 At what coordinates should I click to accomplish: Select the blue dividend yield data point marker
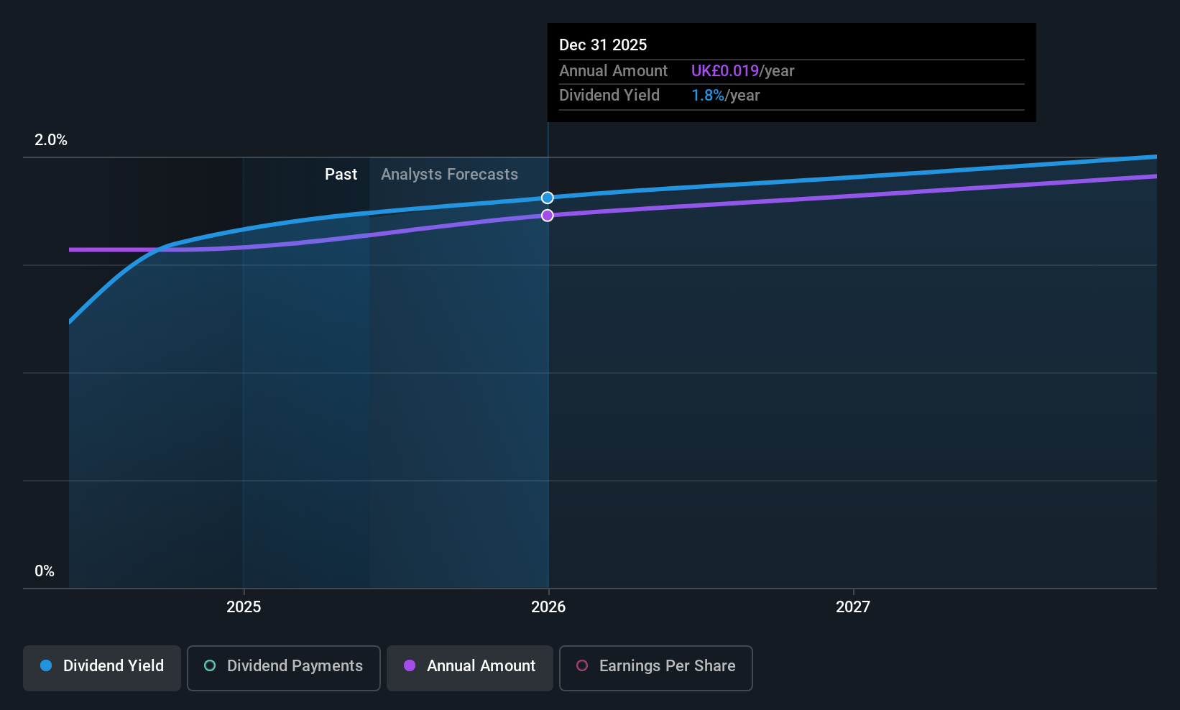pyautogui.click(x=548, y=198)
